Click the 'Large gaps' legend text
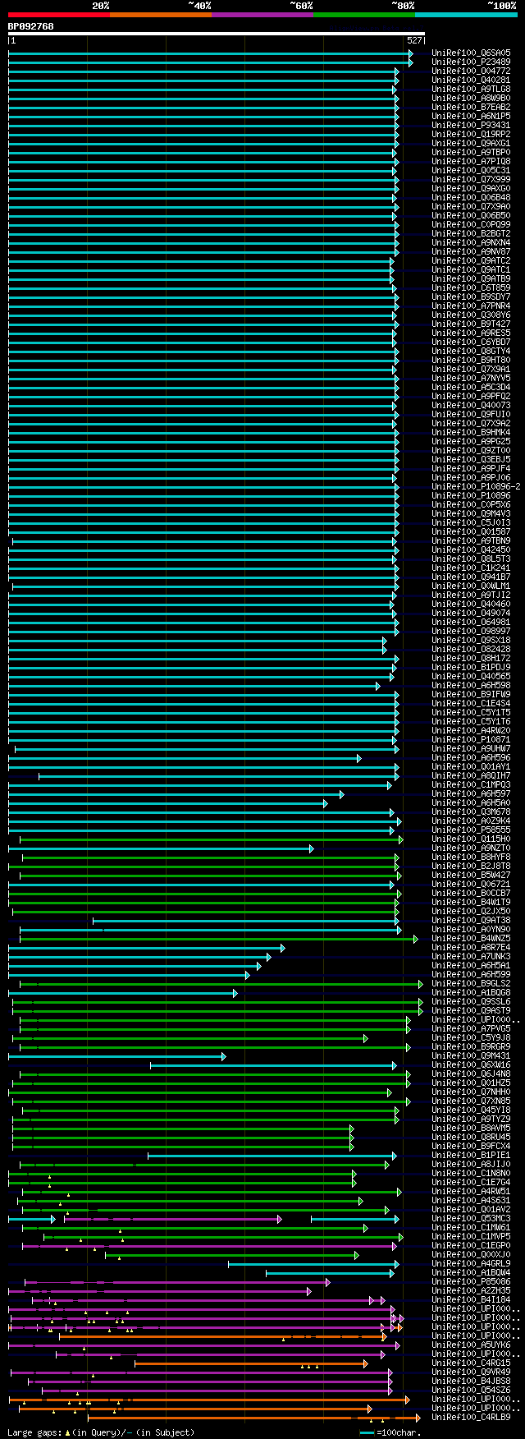525x1439 pixels. [34, 1432]
